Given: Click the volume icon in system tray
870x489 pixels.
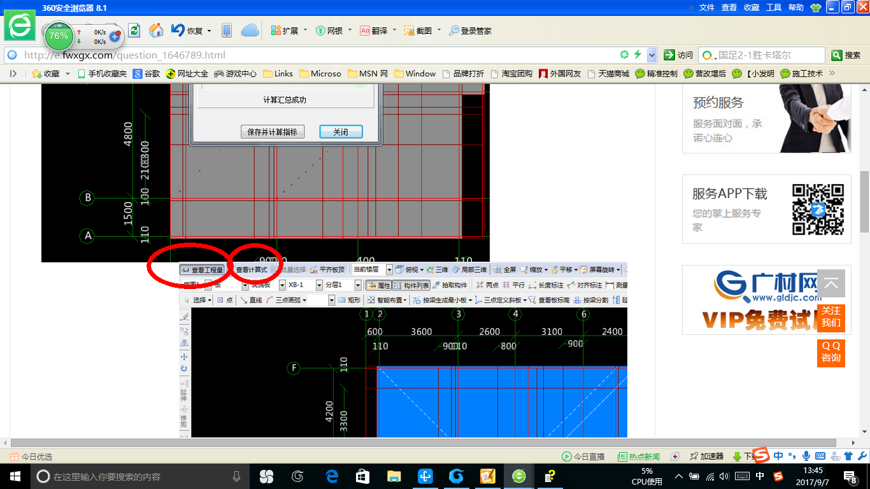Looking at the screenshot, I should (x=724, y=476).
